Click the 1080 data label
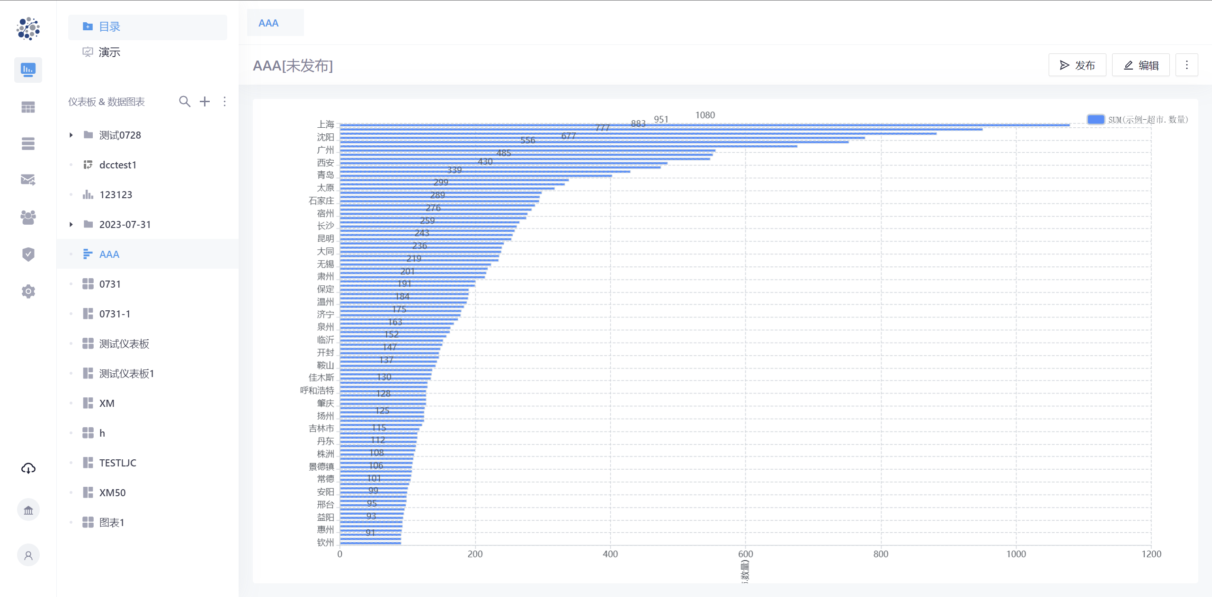 [705, 115]
